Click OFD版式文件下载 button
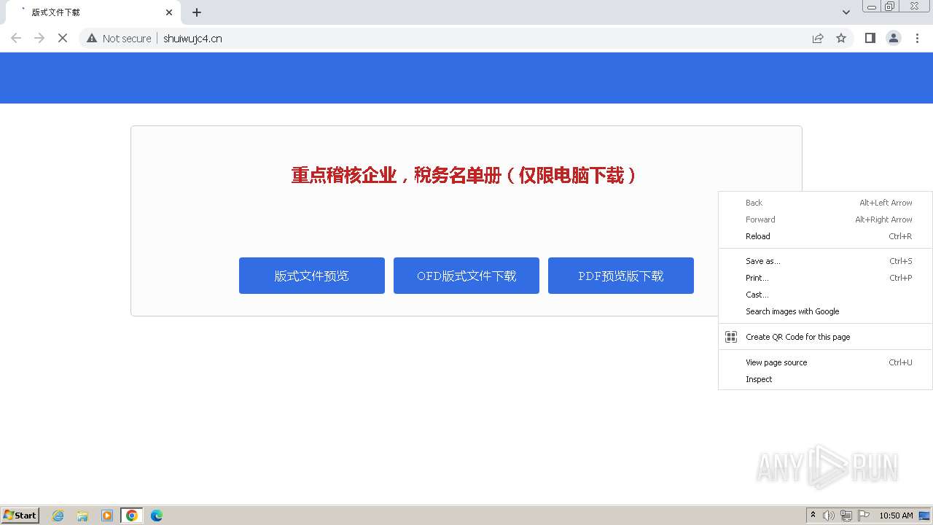Image resolution: width=933 pixels, height=525 pixels. pyautogui.click(x=466, y=276)
